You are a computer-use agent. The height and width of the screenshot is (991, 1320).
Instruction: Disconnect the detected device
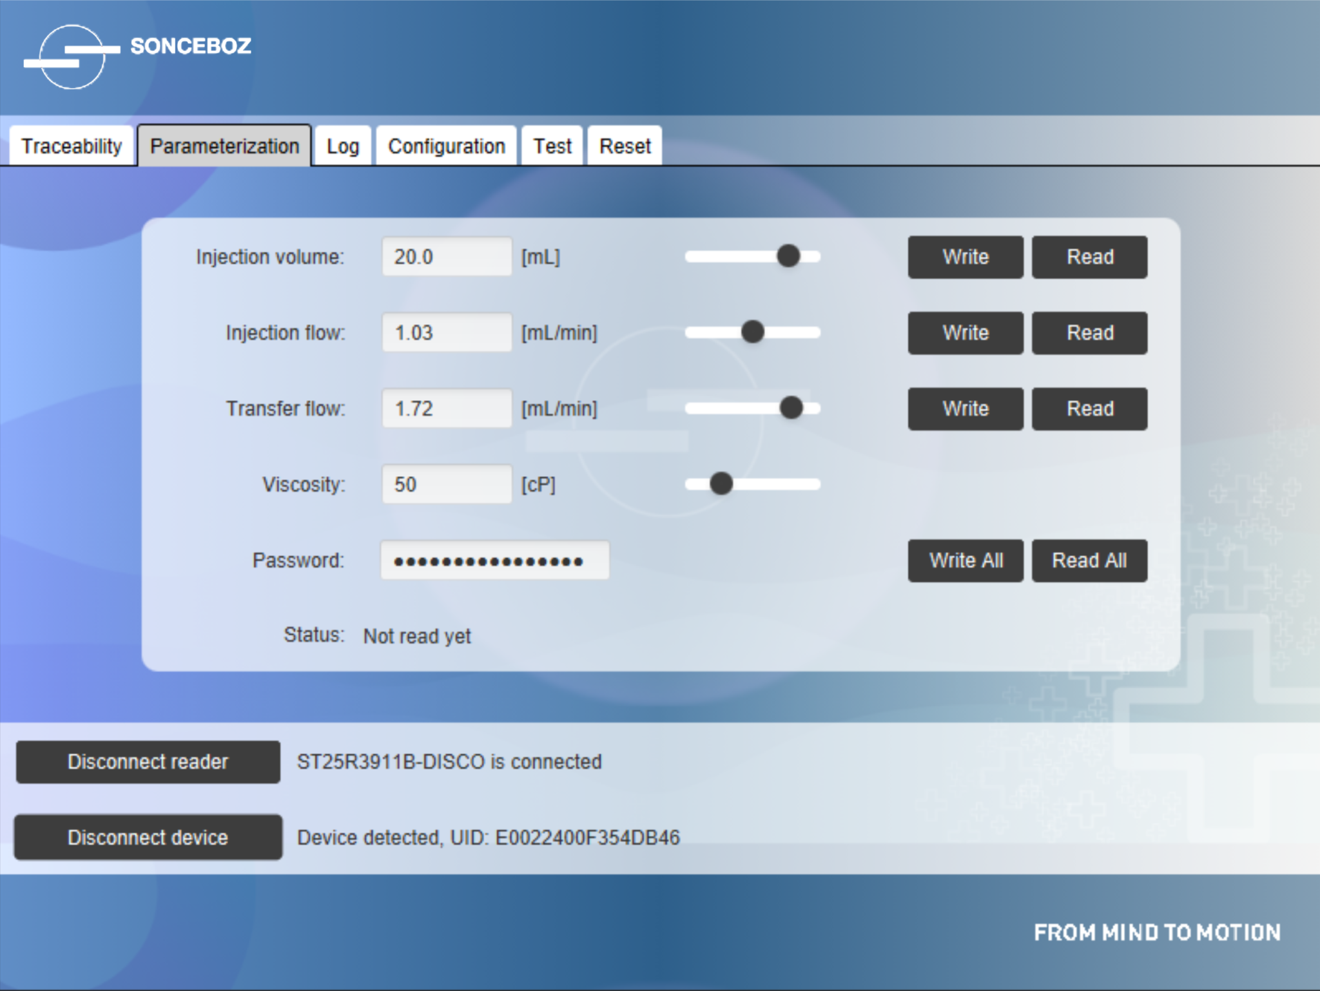tap(148, 838)
